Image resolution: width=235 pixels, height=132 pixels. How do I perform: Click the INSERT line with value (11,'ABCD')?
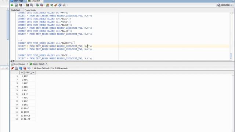point(44,22)
